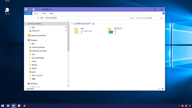Open the ファイル menu tab

pos(28,13)
